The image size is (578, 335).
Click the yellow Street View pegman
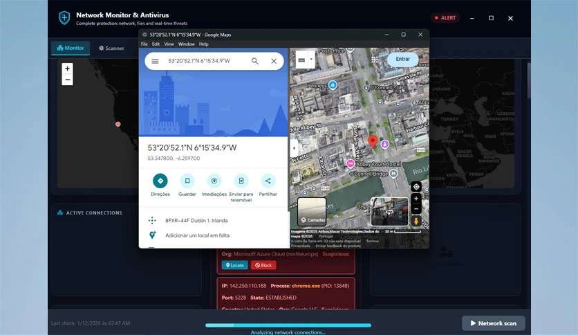tap(416, 221)
